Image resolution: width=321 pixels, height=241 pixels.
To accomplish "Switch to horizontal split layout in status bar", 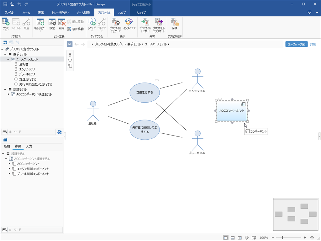I will click(233, 238).
